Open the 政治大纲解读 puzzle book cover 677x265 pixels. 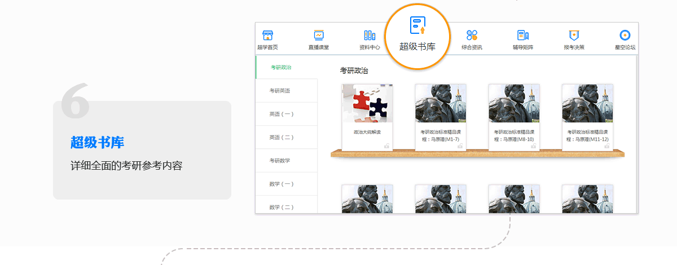pos(367,103)
